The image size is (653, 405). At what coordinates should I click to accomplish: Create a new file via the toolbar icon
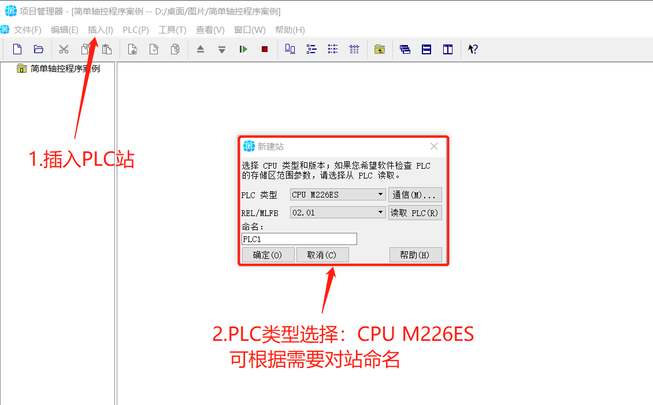[x=17, y=49]
